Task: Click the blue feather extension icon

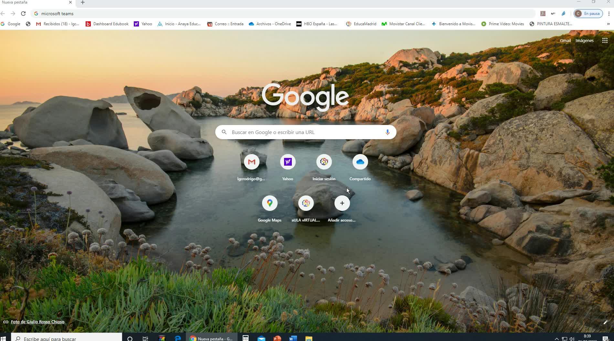Action: point(564,14)
